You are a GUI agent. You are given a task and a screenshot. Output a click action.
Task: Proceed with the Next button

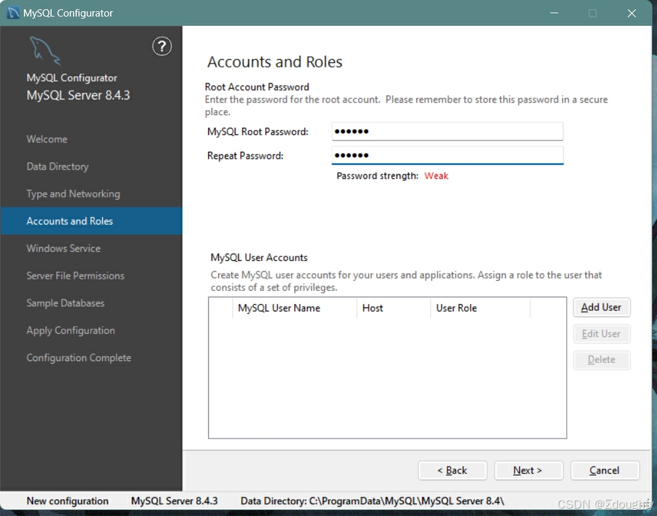(528, 470)
